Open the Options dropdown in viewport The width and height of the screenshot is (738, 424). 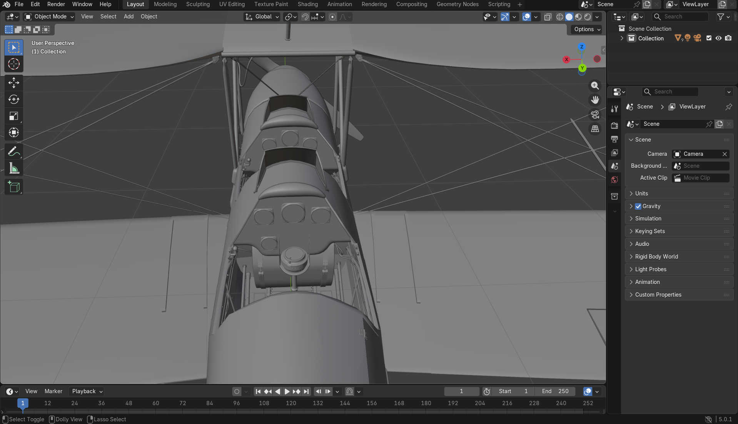tap(587, 29)
